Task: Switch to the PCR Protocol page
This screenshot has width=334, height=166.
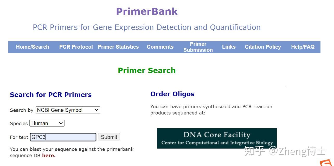Action: click(76, 47)
